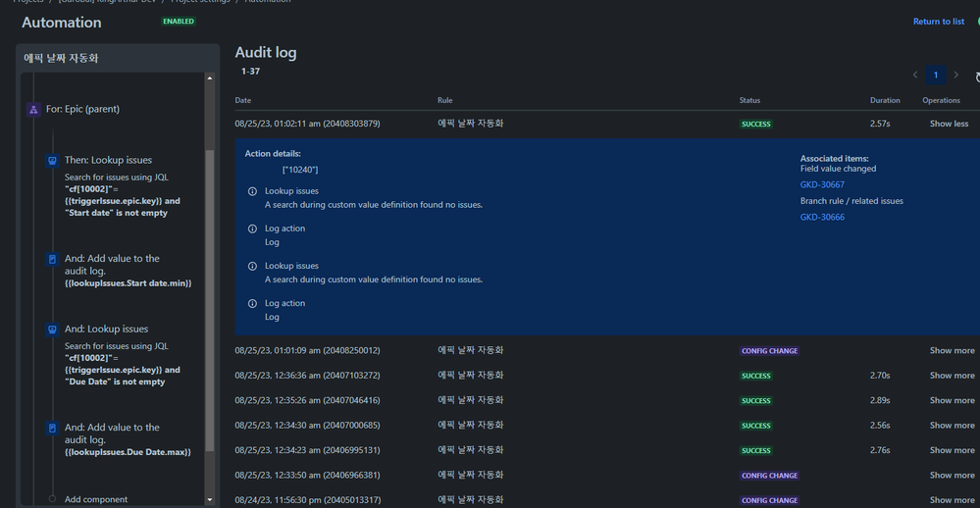Open the Then: Lookup issues component icon

[x=53, y=161]
